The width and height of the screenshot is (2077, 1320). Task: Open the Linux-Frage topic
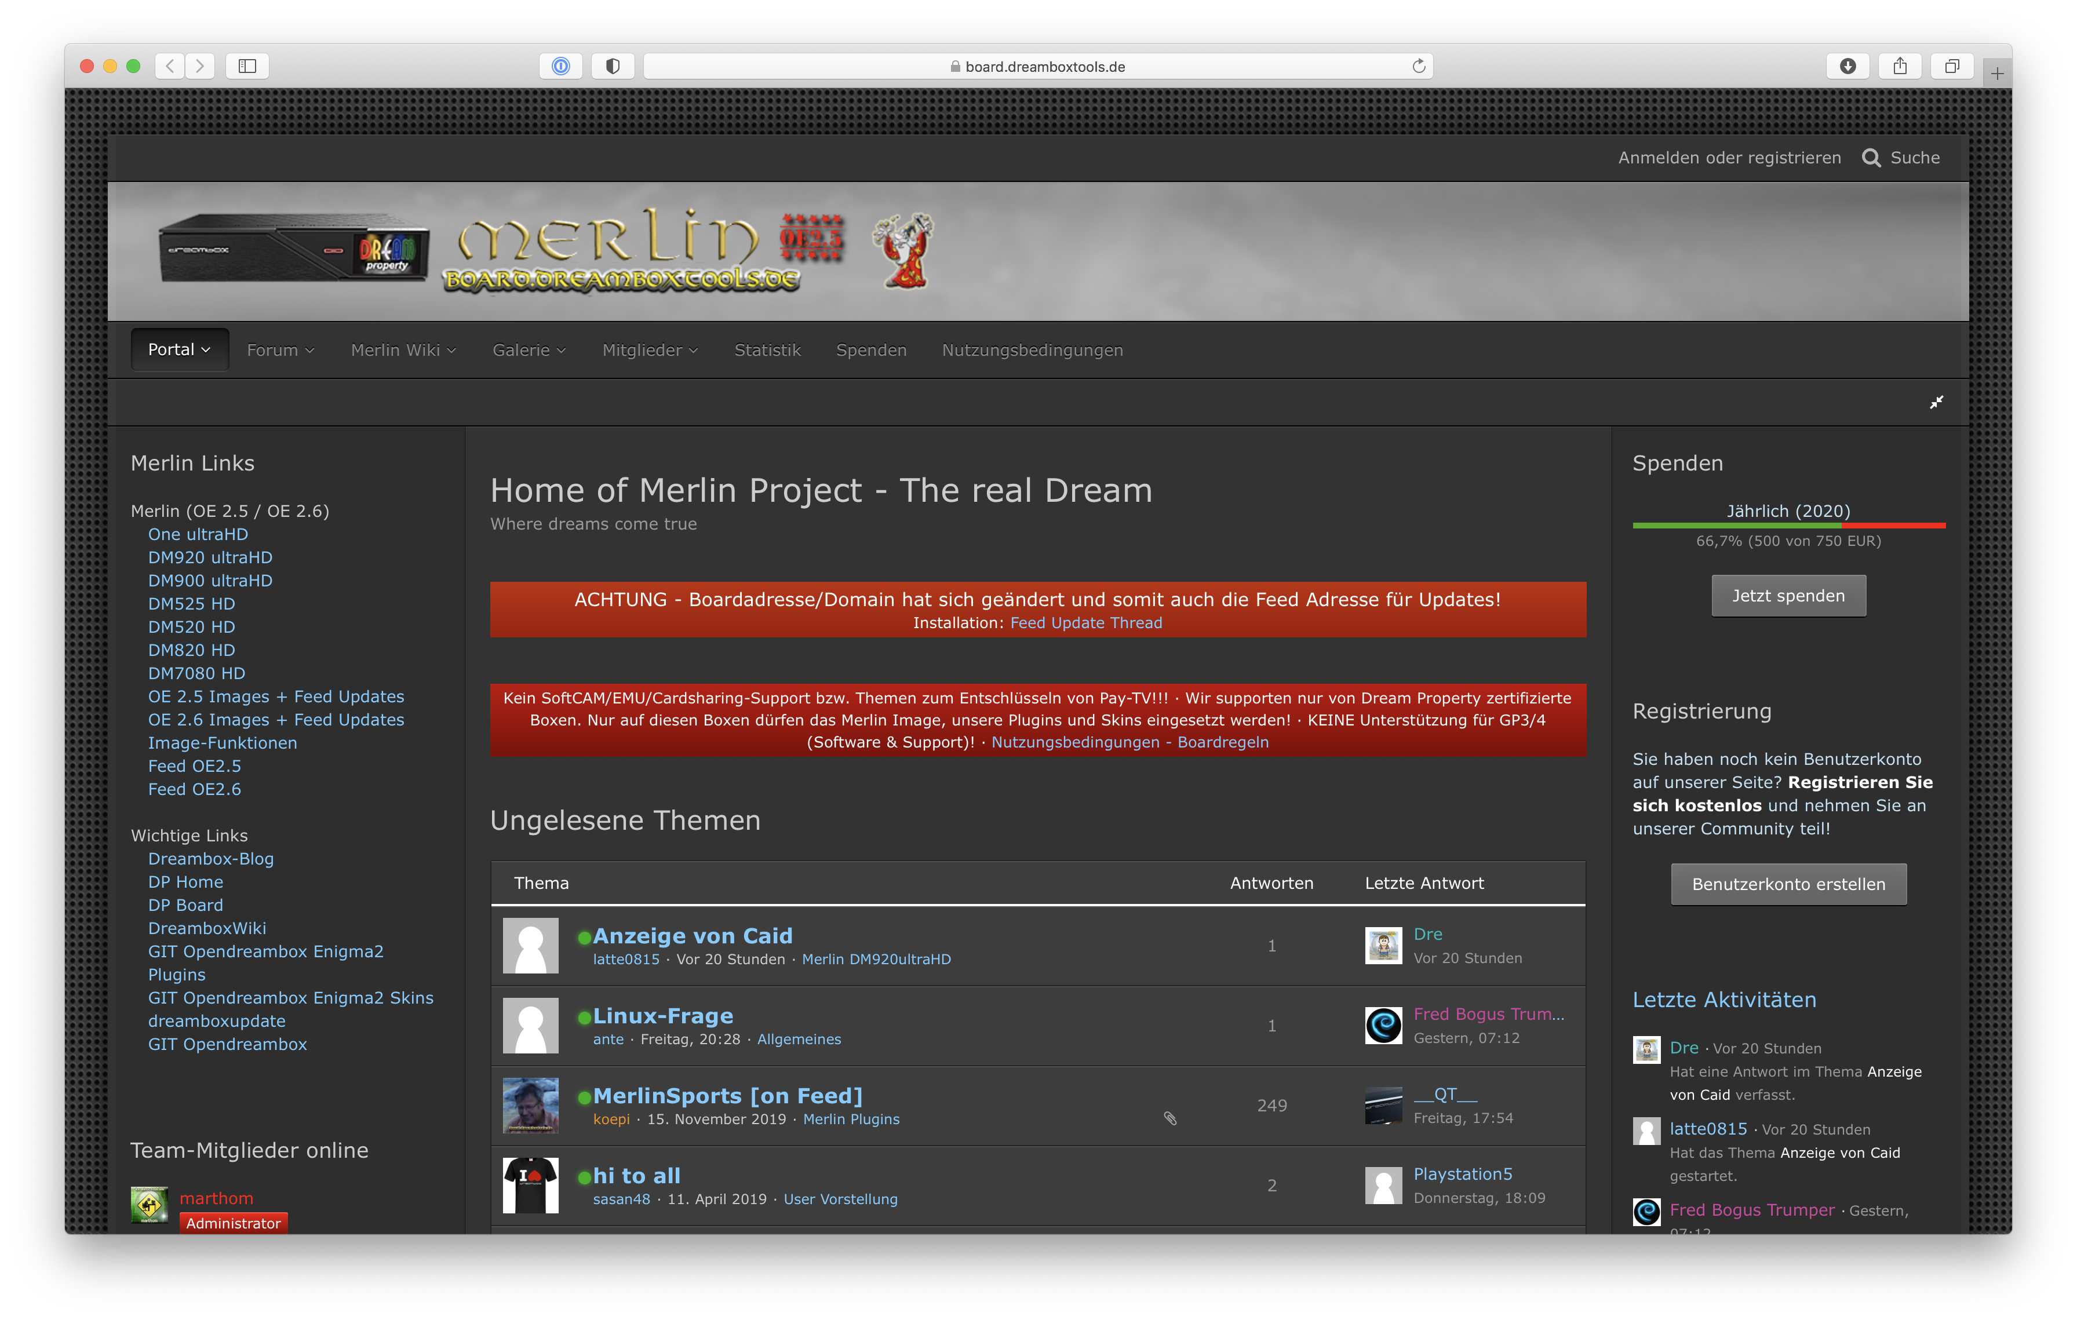pyautogui.click(x=662, y=1016)
